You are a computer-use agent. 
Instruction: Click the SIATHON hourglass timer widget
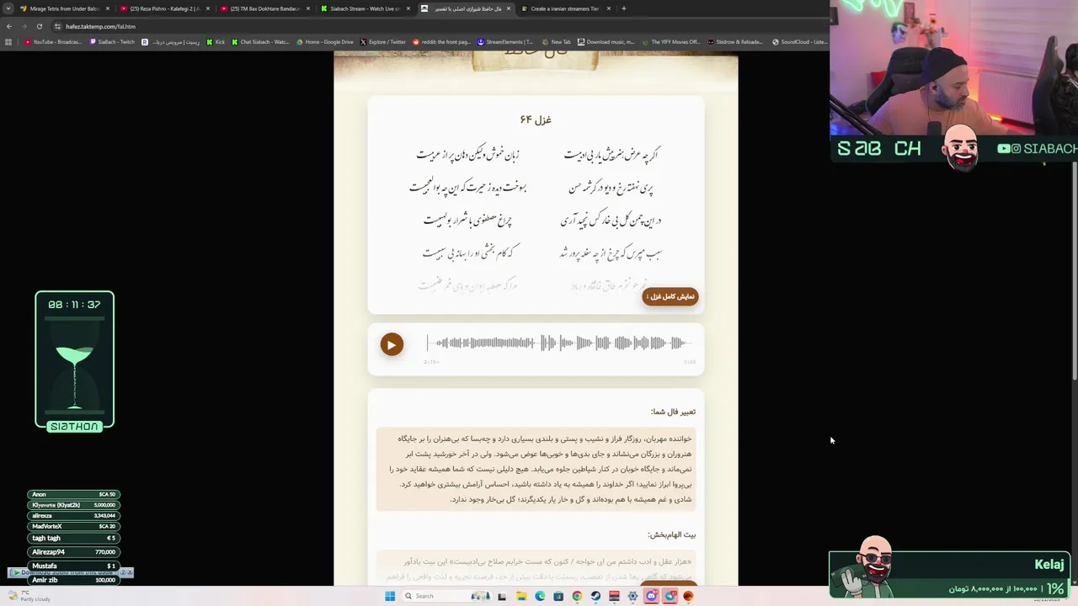pyautogui.click(x=74, y=361)
